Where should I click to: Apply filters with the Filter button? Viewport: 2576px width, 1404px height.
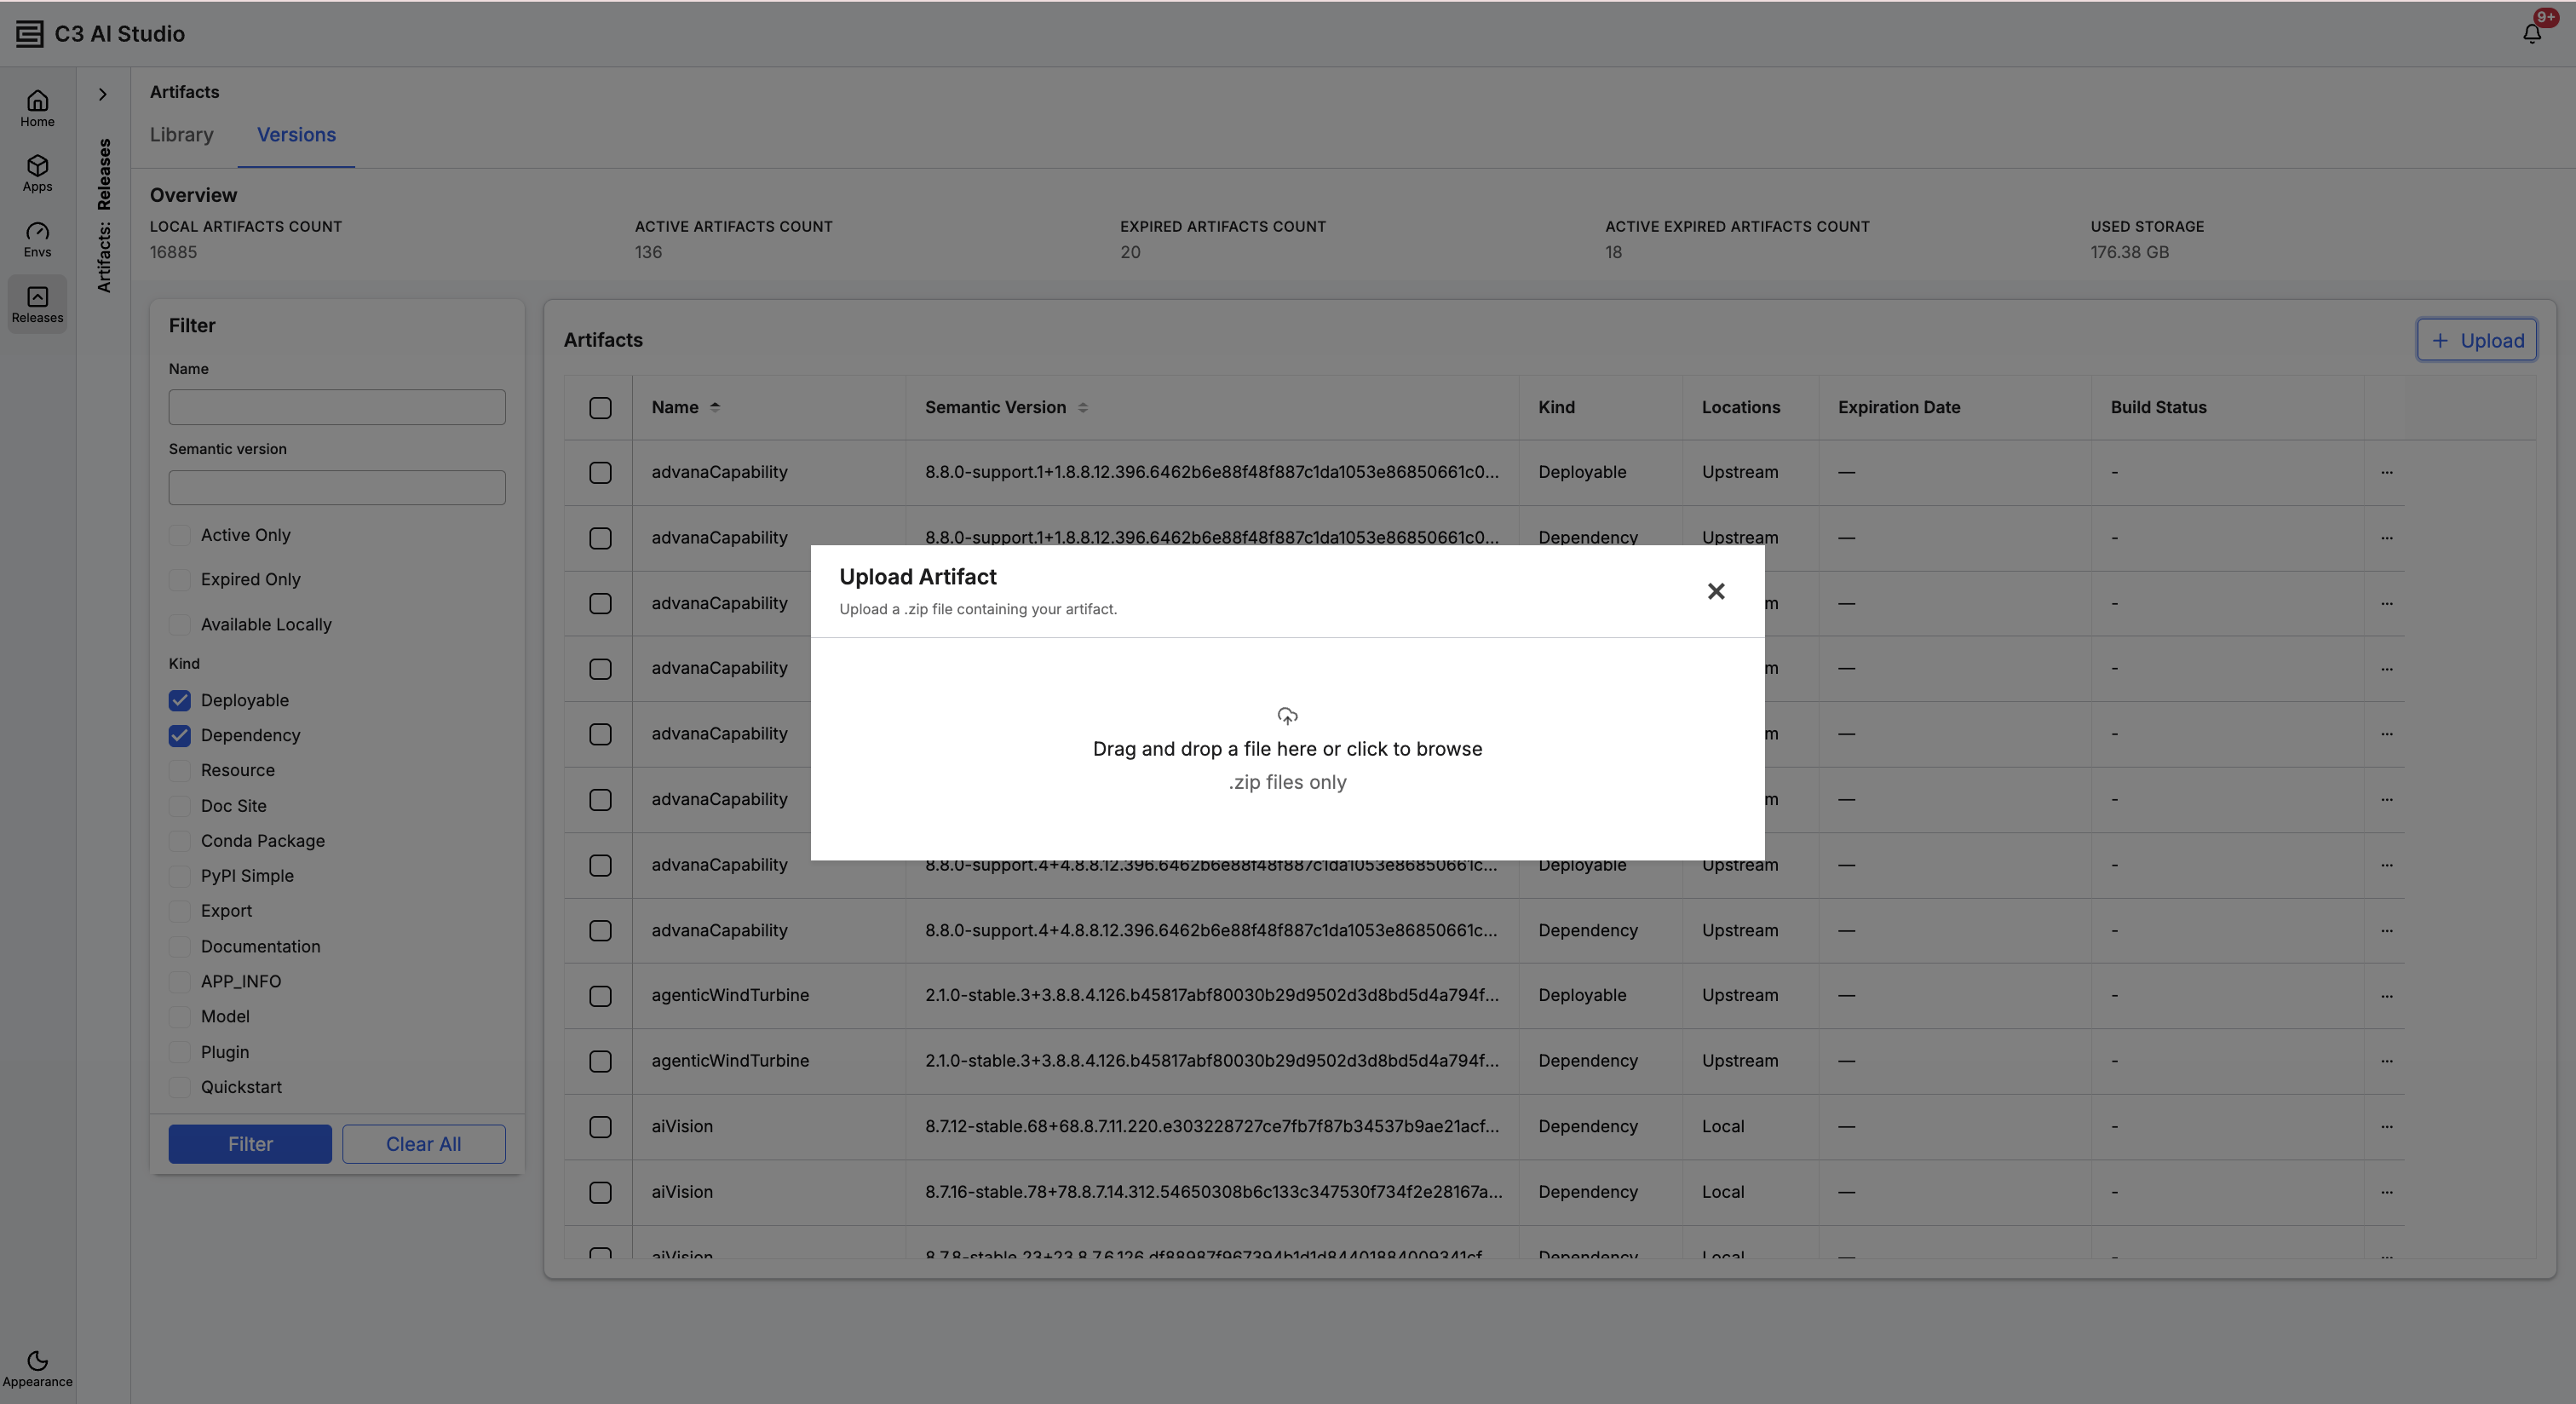pos(250,1144)
